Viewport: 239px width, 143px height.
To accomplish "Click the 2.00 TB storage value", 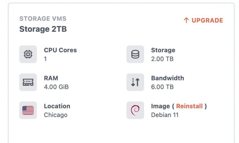I will pyautogui.click(x=162, y=59).
